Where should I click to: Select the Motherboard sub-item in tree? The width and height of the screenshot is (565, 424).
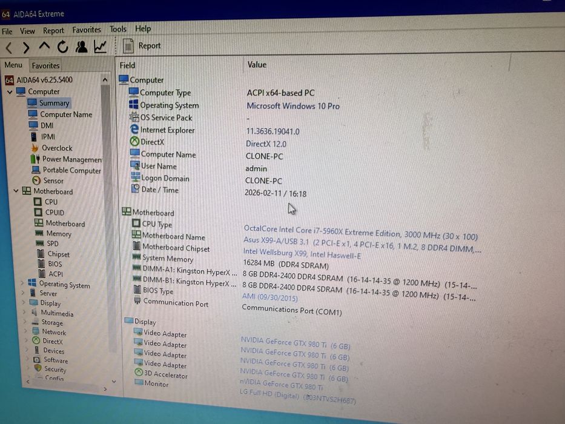[x=60, y=224]
